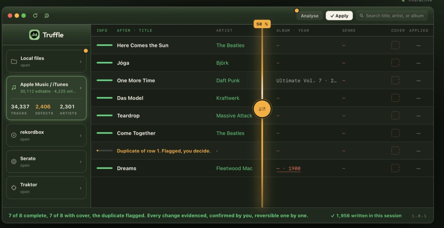Expand the Apple Music / iTunes chevron

click(x=81, y=88)
